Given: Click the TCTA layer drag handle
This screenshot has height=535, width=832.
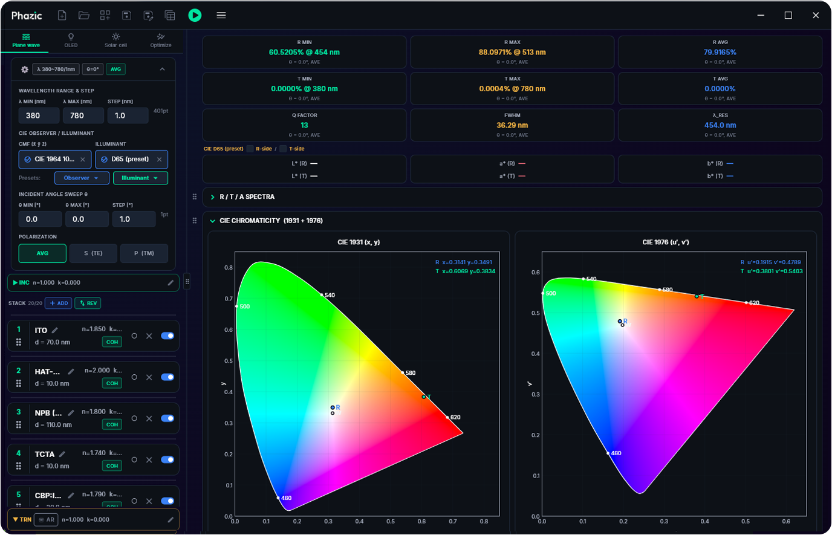Looking at the screenshot, I should [19, 466].
